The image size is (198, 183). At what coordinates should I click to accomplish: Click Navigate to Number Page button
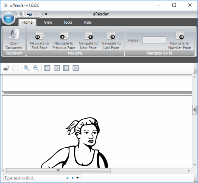[x=180, y=39]
